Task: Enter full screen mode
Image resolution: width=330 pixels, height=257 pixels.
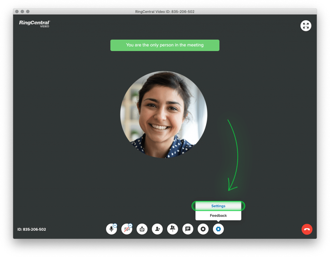Action: [306, 26]
